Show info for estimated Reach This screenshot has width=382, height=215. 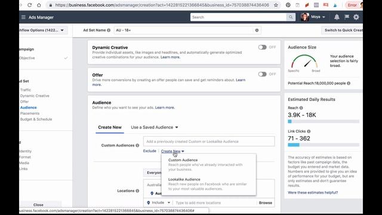coord(301,107)
